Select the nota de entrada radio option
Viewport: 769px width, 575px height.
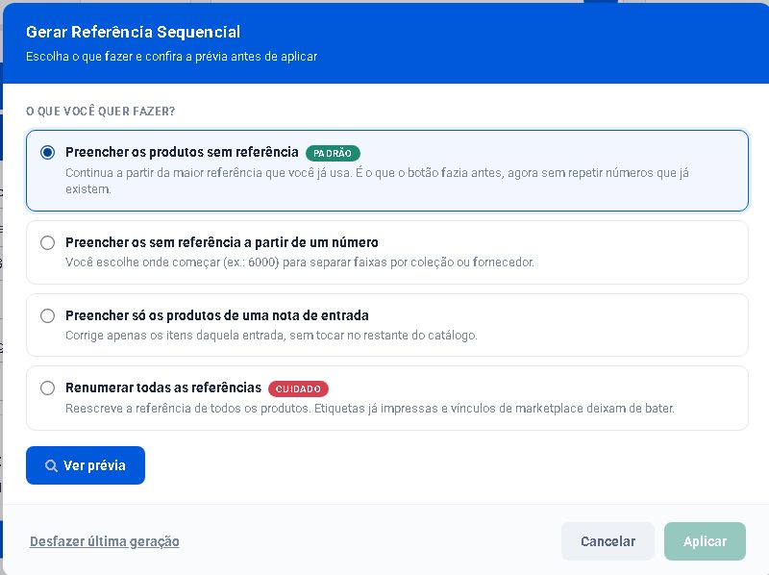click(x=47, y=315)
